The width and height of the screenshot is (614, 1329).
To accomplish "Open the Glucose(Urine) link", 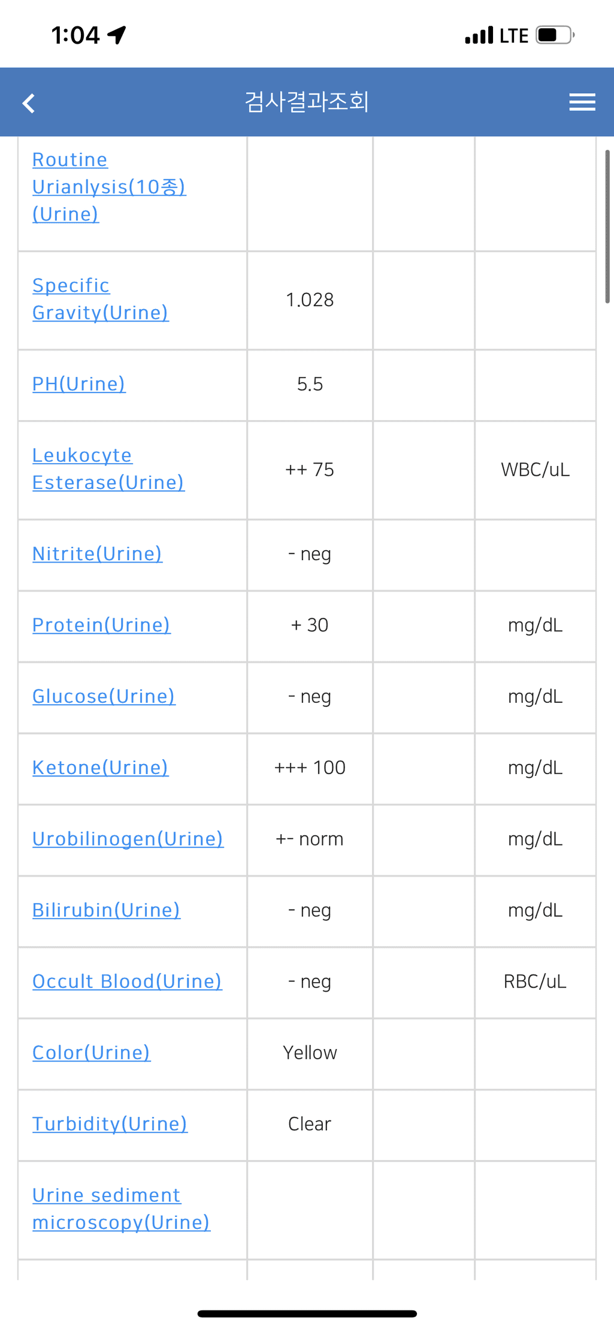I will tap(104, 696).
